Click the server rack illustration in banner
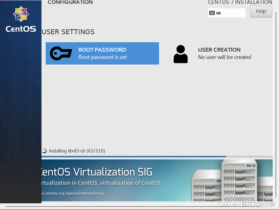The width and height of the screenshot is (279, 210). [x=232, y=180]
